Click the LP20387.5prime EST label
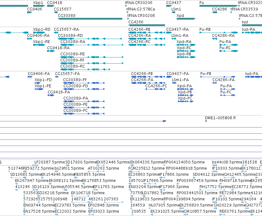This screenshot has width=262, height=216. tap(50, 162)
